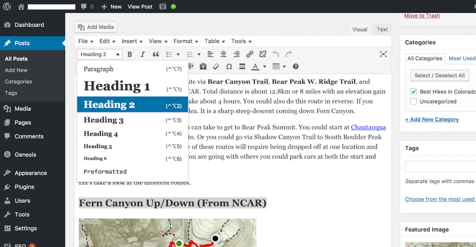Image resolution: width=476 pixels, height=247 pixels.
Task: Click the Move to Trash link
Action: (422, 15)
